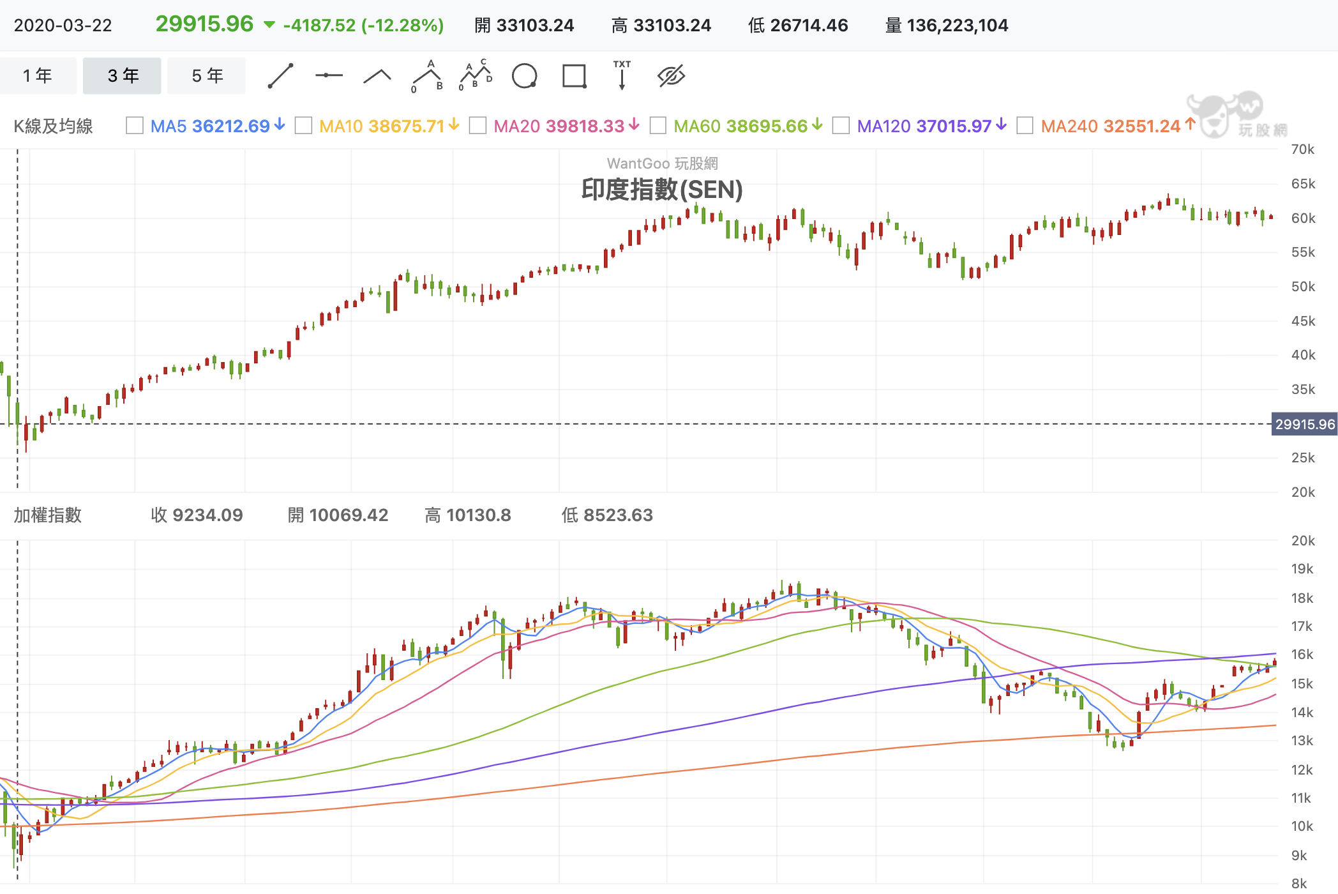This screenshot has width=1338, height=894.
Task: Click the 29915.96 price label on axis
Action: [x=1304, y=424]
